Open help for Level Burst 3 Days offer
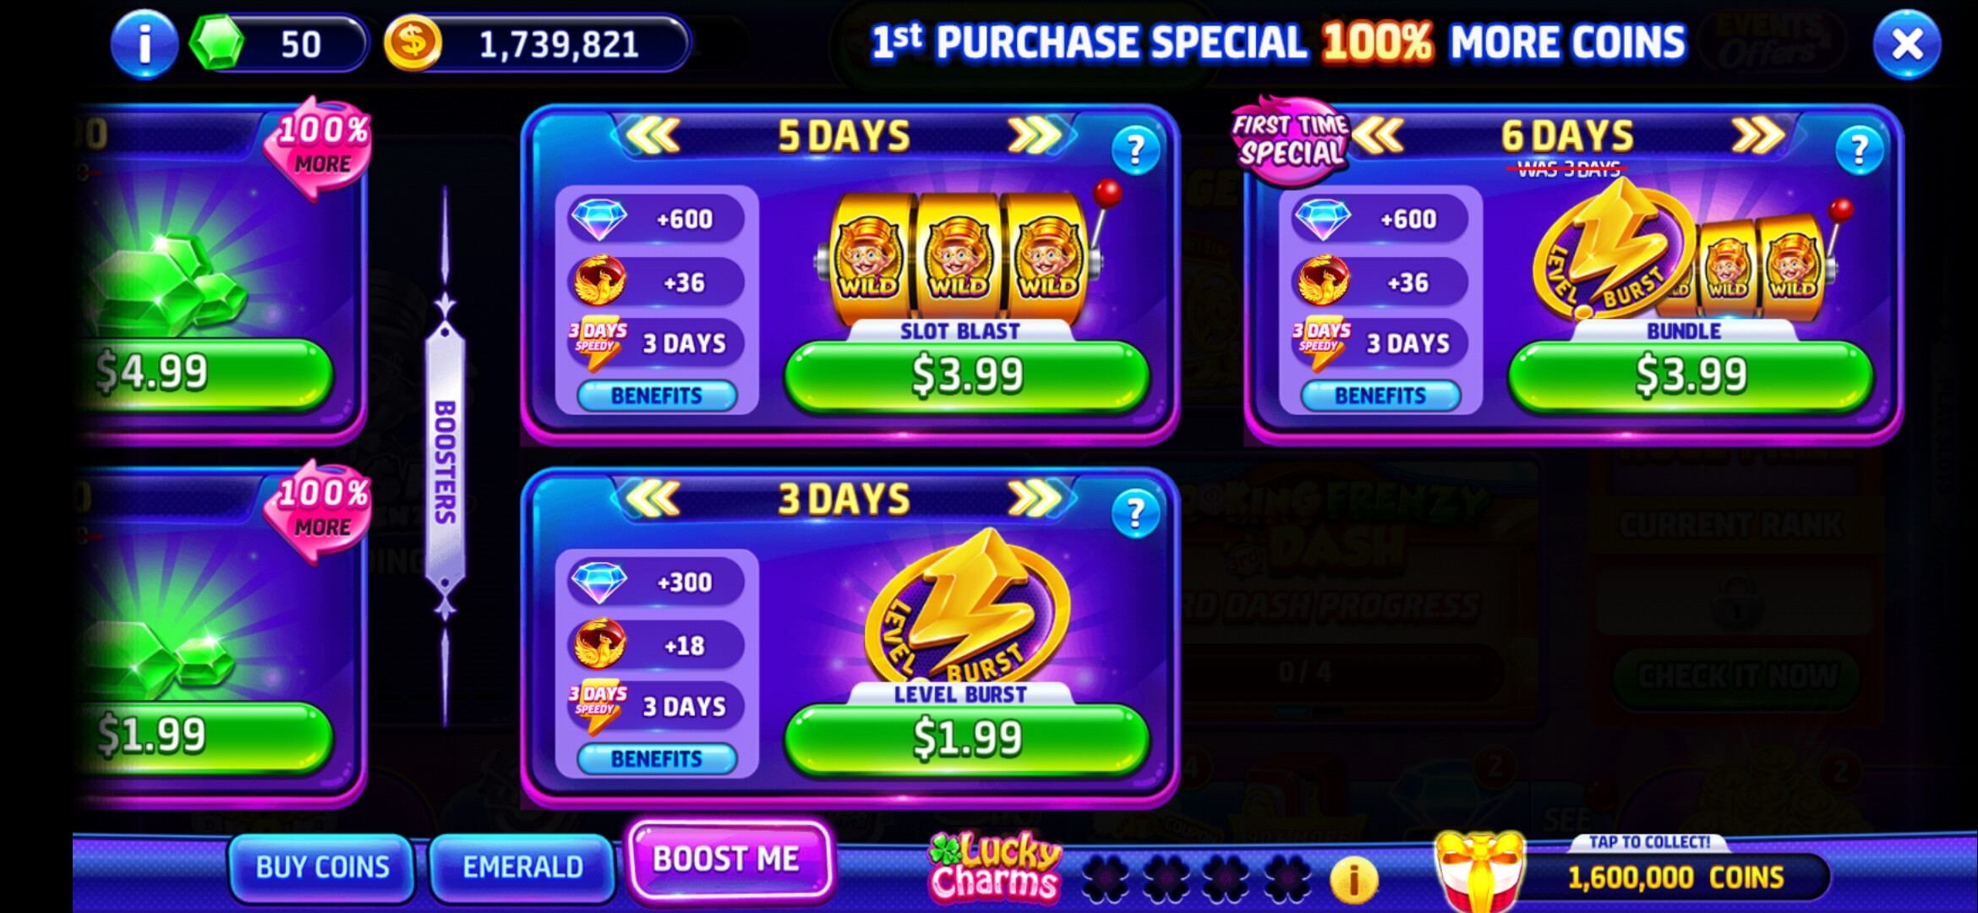1978x913 pixels. click(1135, 513)
